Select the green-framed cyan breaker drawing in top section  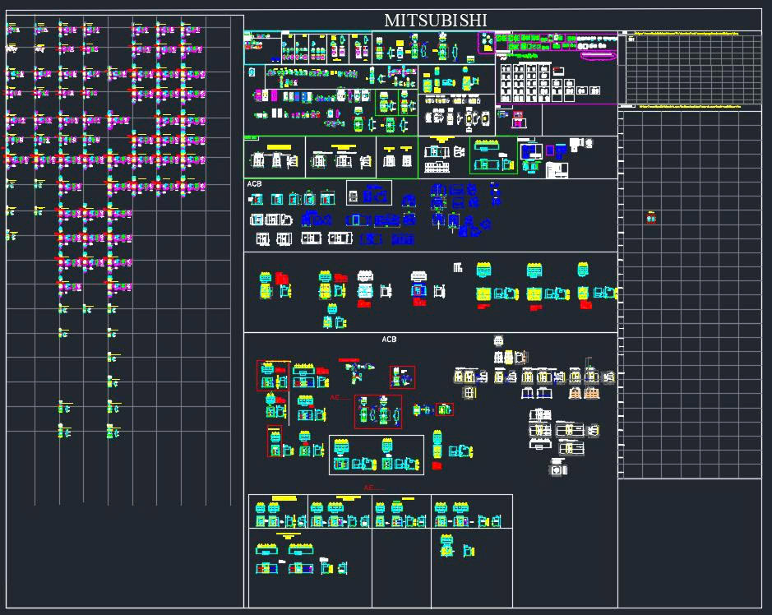tap(493, 155)
